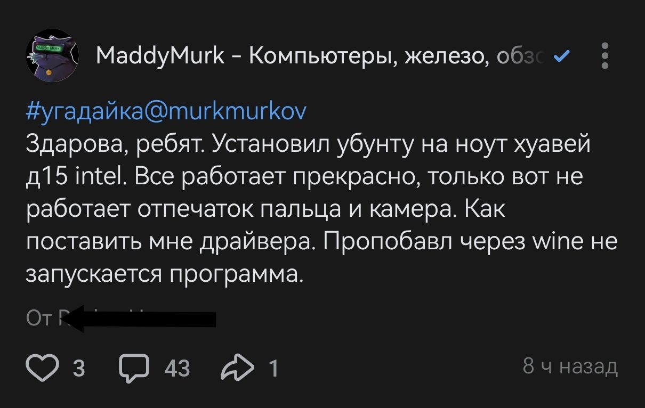Click the '8 ч назад' timestamp
Viewport: 645px width, 408px height.
(570, 366)
